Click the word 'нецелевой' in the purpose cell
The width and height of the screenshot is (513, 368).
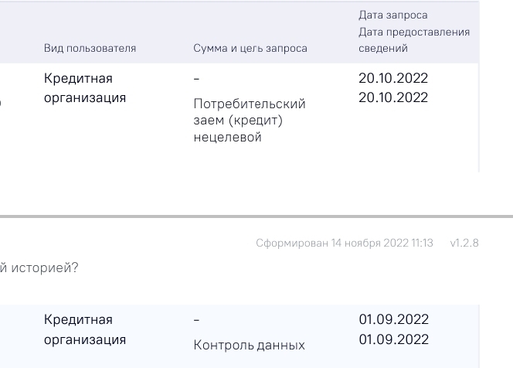pos(228,138)
